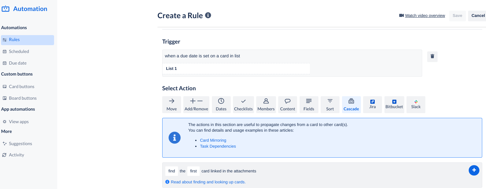Click the blue info circle in the Cascade notice
Viewport: 486px width, 189px height.
(x=174, y=138)
